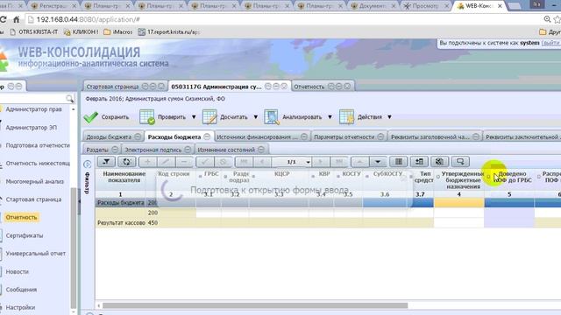561x315 pixels.
Task: Go to previous table page
Action: click(x=262, y=162)
